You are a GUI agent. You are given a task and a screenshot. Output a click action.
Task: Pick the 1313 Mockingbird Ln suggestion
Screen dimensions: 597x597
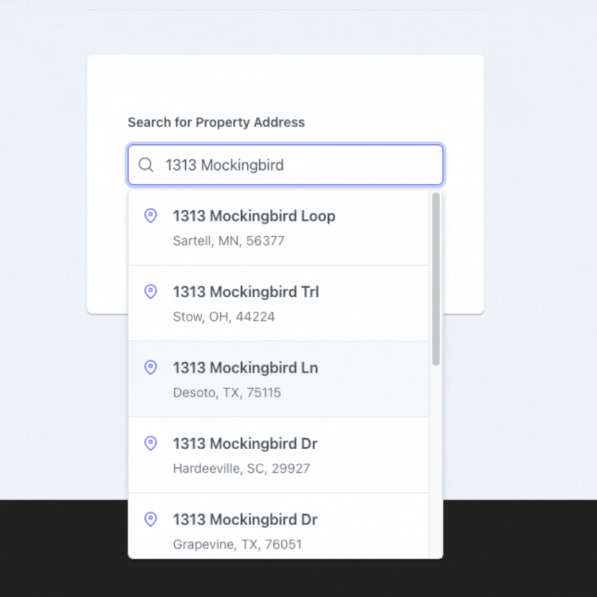[x=245, y=368]
